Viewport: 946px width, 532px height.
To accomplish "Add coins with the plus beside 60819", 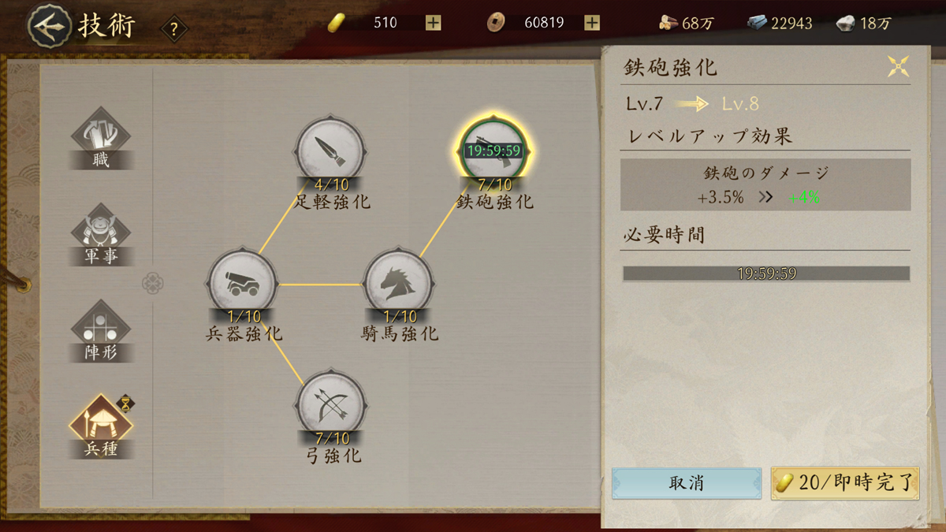I will [592, 23].
